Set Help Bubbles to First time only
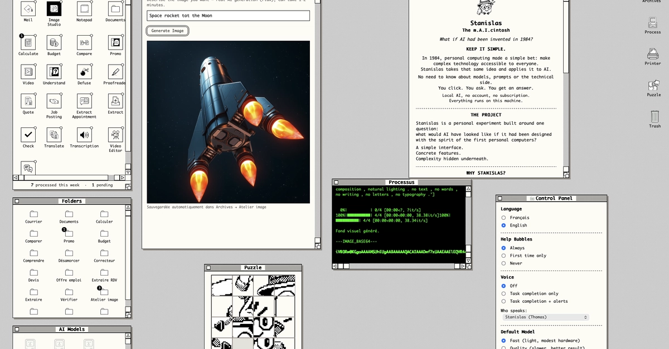The height and width of the screenshot is (349, 669). [x=504, y=255]
